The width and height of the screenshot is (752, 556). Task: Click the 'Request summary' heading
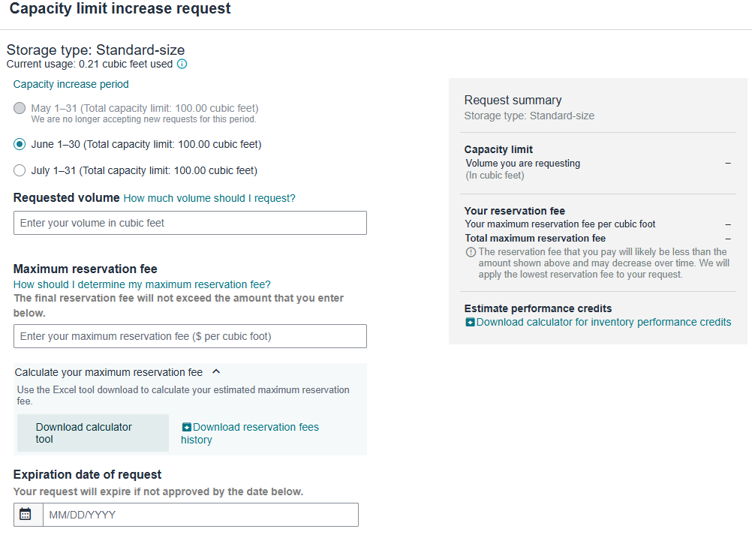click(x=513, y=100)
